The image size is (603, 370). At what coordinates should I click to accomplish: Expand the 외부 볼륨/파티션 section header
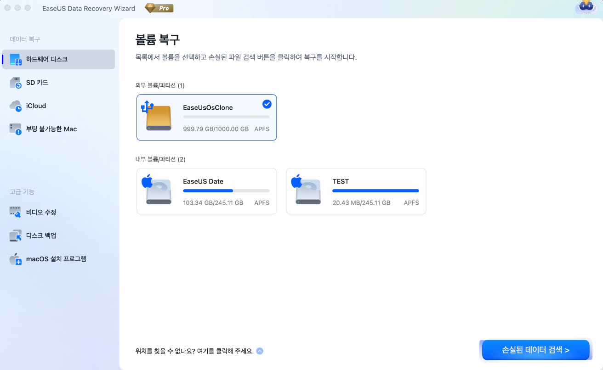coord(160,85)
